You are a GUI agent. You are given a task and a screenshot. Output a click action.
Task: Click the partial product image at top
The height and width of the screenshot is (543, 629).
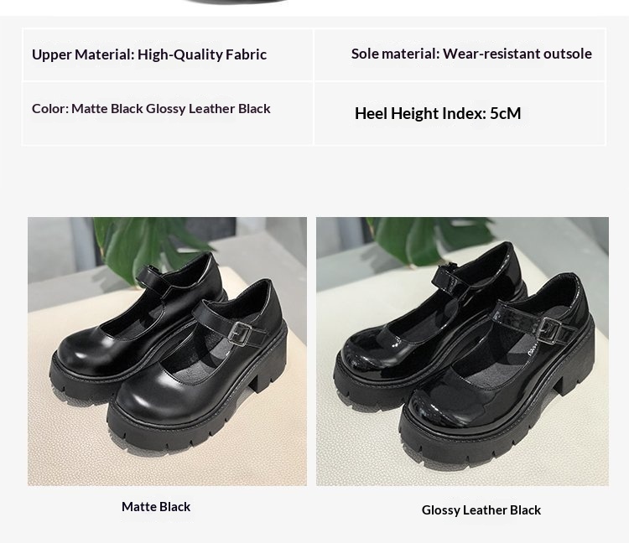pyautogui.click(x=234, y=2)
